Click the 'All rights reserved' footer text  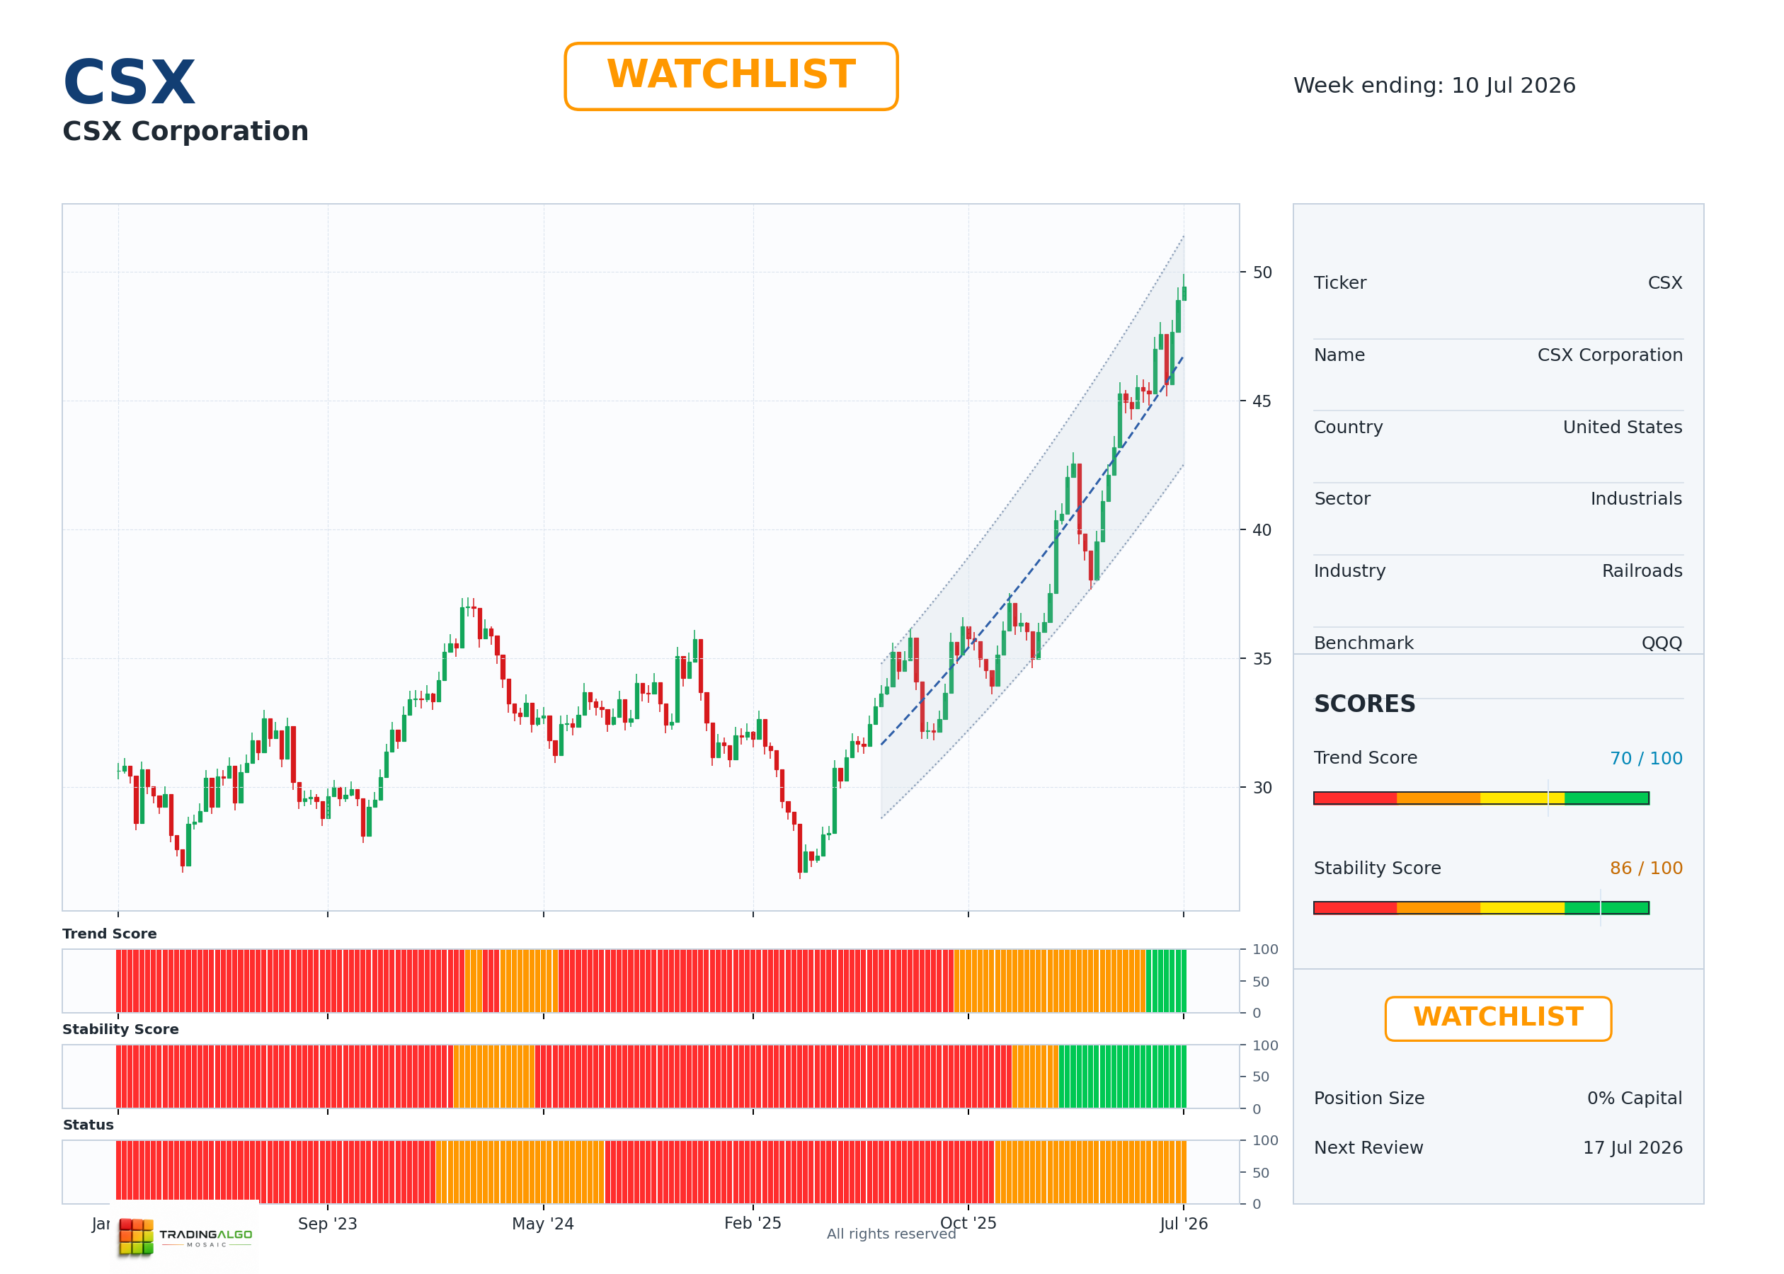[891, 1235]
